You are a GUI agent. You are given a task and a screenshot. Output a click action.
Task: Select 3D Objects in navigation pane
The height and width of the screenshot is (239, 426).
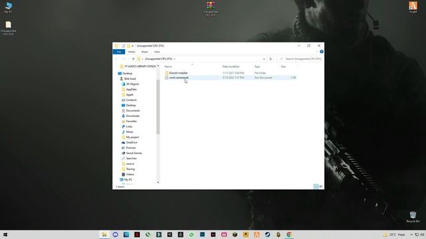click(x=130, y=84)
